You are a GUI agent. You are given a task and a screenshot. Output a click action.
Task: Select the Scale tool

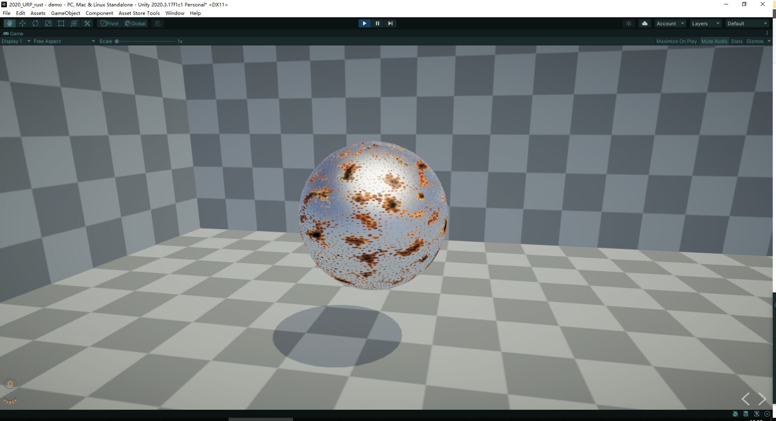click(48, 23)
